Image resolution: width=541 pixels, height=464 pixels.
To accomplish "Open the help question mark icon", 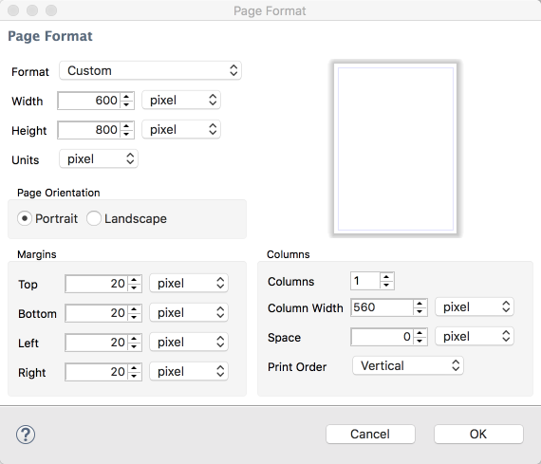I will pos(26,435).
